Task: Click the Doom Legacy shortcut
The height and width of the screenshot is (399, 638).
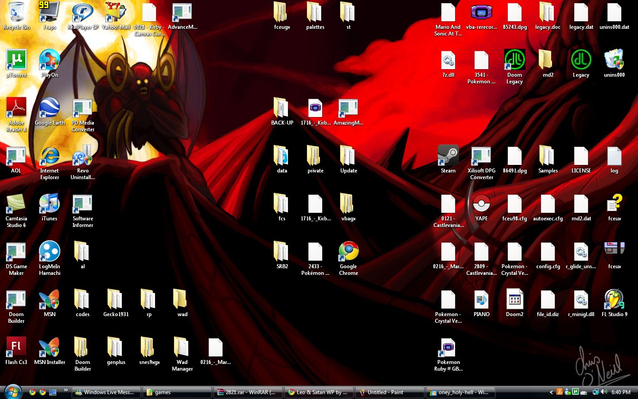Action: point(515,67)
